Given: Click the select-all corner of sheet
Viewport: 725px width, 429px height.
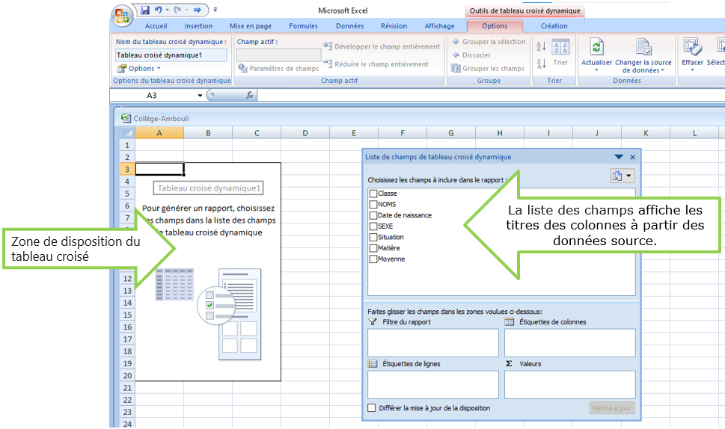Looking at the screenshot, I should 127,133.
